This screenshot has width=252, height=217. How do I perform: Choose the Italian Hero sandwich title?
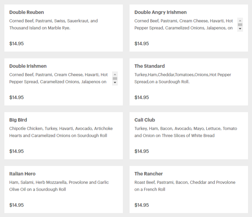click(22, 174)
